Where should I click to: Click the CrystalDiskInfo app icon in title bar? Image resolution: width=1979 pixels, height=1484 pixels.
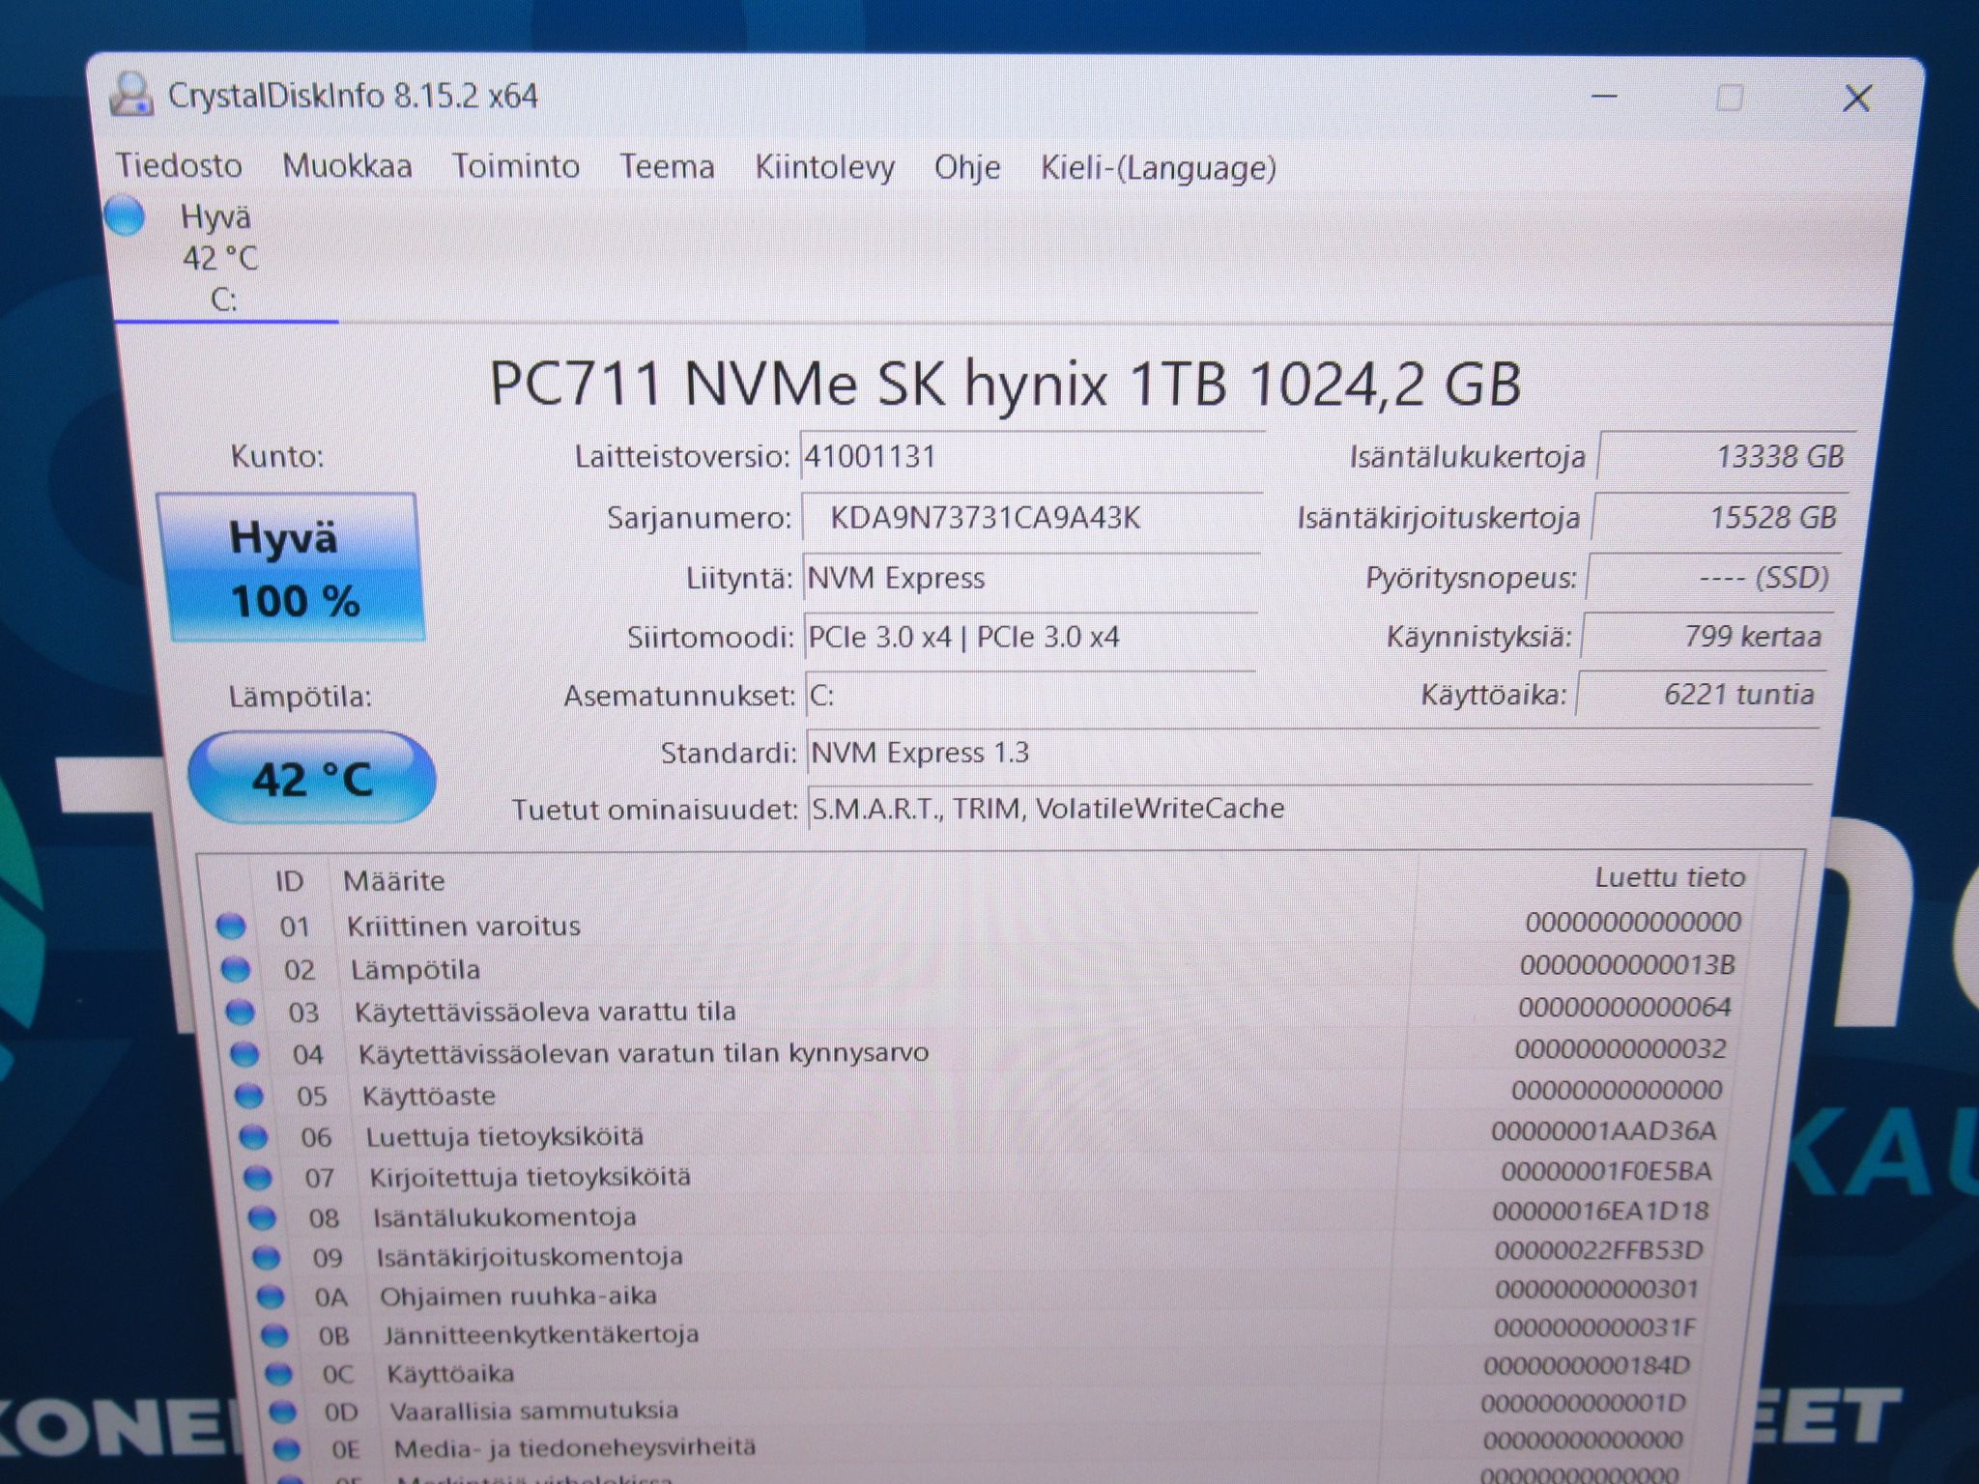coord(131,95)
